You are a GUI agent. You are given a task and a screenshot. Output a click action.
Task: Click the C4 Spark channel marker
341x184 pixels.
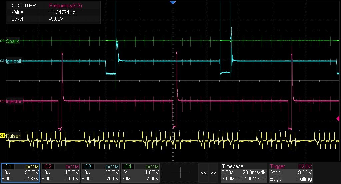click(3, 41)
